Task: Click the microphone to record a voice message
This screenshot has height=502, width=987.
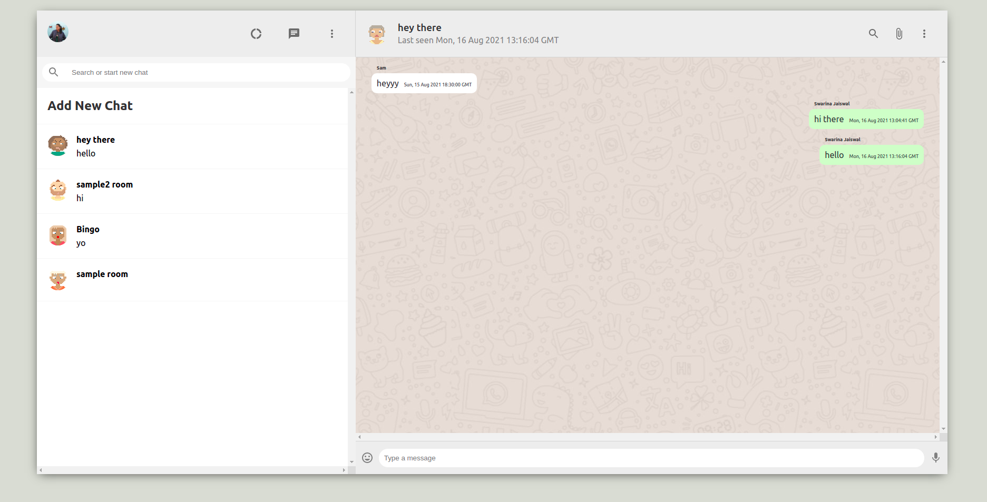Action: click(x=936, y=458)
